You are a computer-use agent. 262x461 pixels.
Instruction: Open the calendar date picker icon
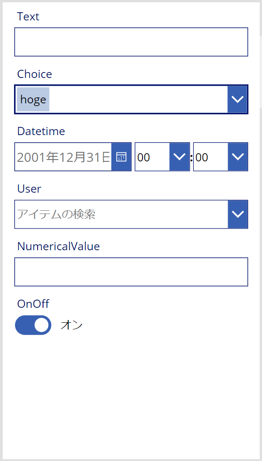pyautogui.click(x=121, y=157)
